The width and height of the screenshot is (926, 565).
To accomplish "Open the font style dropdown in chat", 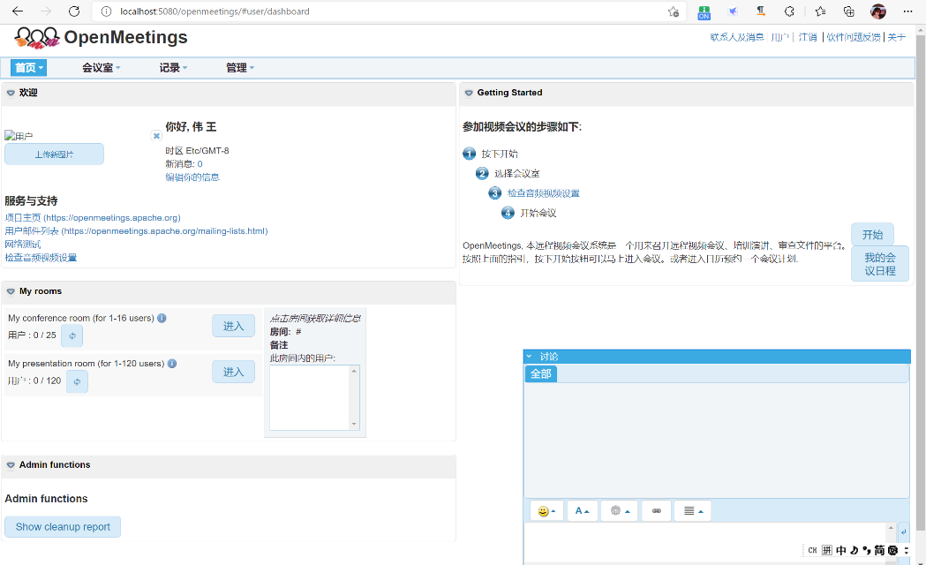I will [x=583, y=511].
